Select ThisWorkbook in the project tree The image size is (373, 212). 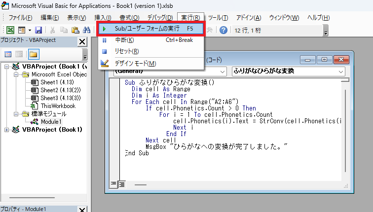[x=58, y=106]
